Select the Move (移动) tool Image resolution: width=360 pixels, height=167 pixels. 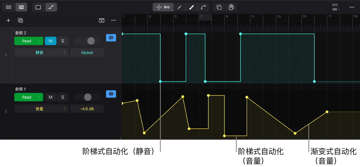(163, 7)
